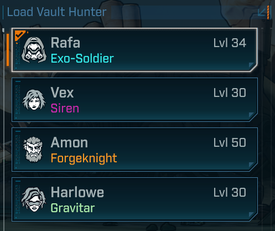
Task: Click Amon's bearded face portrait icon
Action: coord(33,150)
